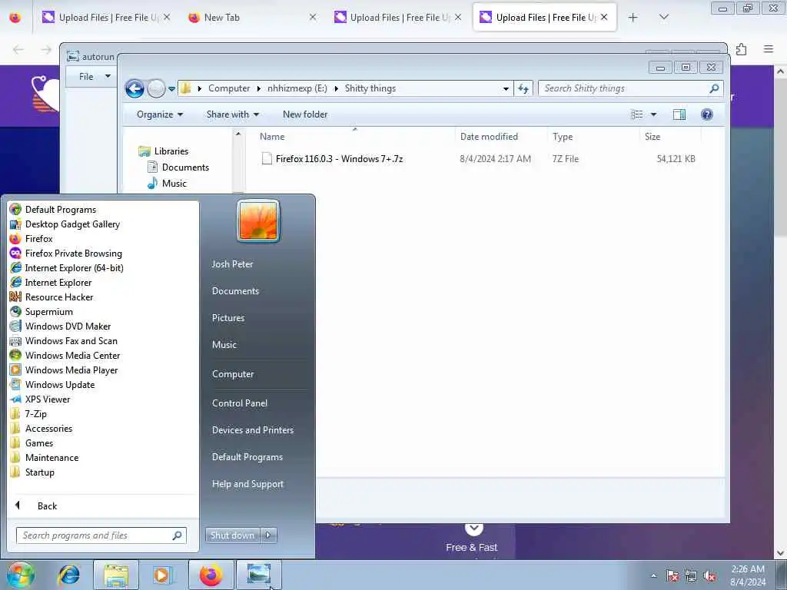
Task: List all Firefox tabs chevron
Action: [663, 18]
